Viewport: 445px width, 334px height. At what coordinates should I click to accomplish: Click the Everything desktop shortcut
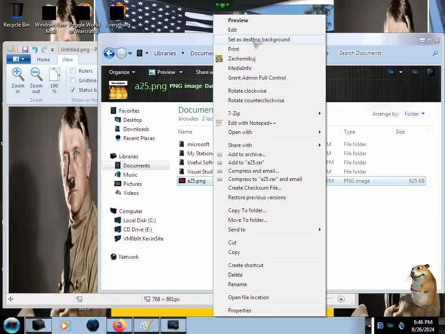click(118, 15)
